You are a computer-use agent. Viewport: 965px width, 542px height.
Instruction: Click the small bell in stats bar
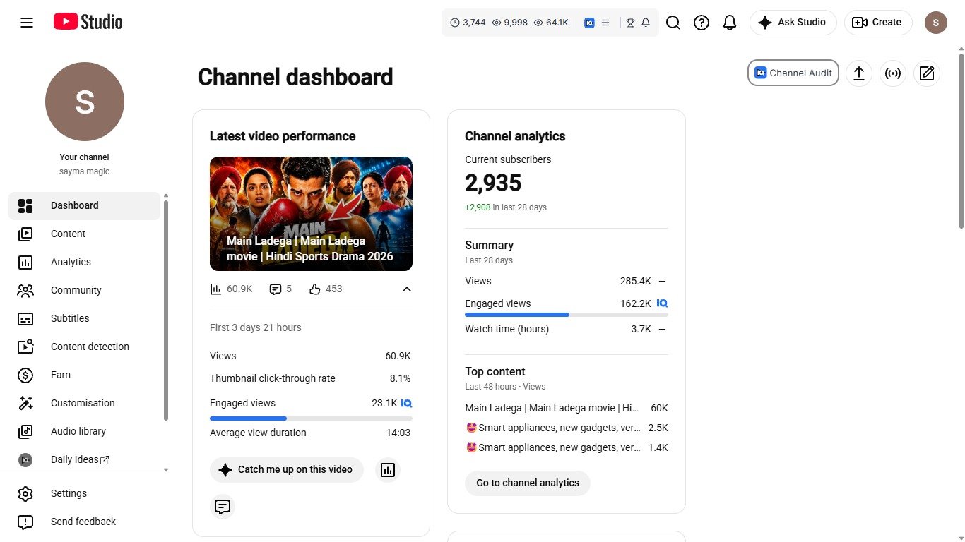[646, 23]
